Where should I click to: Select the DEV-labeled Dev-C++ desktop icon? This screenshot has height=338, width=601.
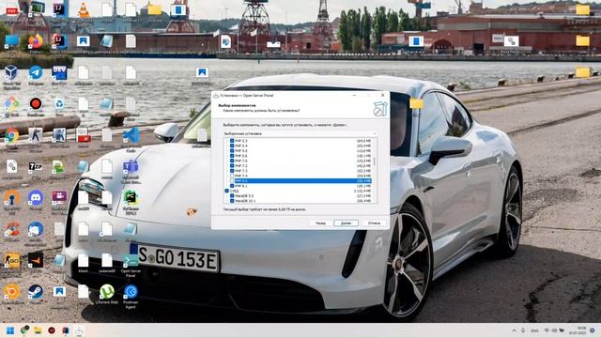click(x=59, y=72)
